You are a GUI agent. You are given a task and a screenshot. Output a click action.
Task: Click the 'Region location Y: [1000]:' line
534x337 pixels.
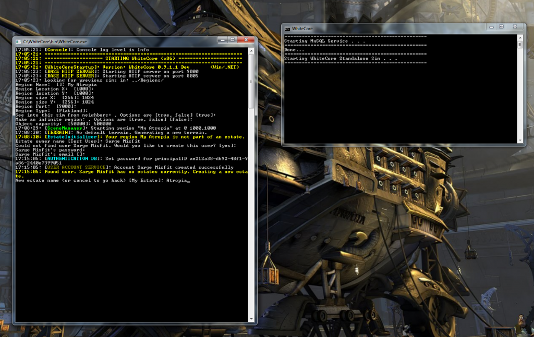pos(54,94)
